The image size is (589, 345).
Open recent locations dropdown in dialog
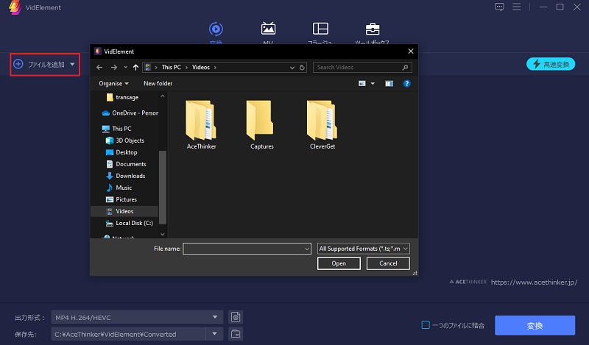point(125,67)
